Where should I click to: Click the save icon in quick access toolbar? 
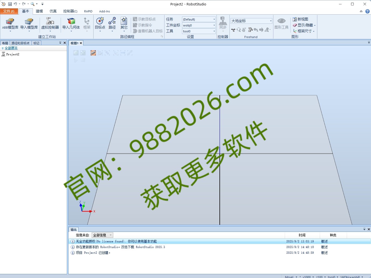click(x=10, y=4)
